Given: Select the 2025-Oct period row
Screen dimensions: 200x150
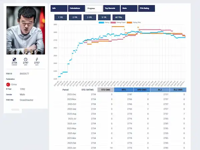Looking at the screenshot, I should coord(120,104).
